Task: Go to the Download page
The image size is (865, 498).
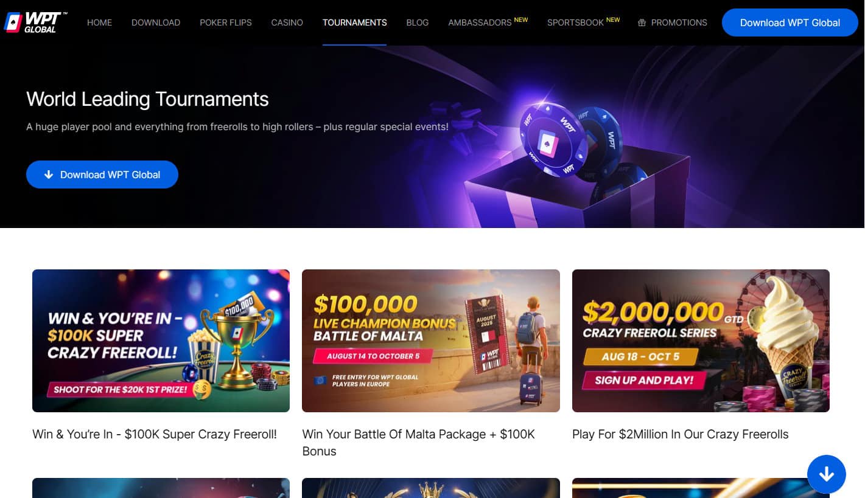Action: [x=156, y=22]
